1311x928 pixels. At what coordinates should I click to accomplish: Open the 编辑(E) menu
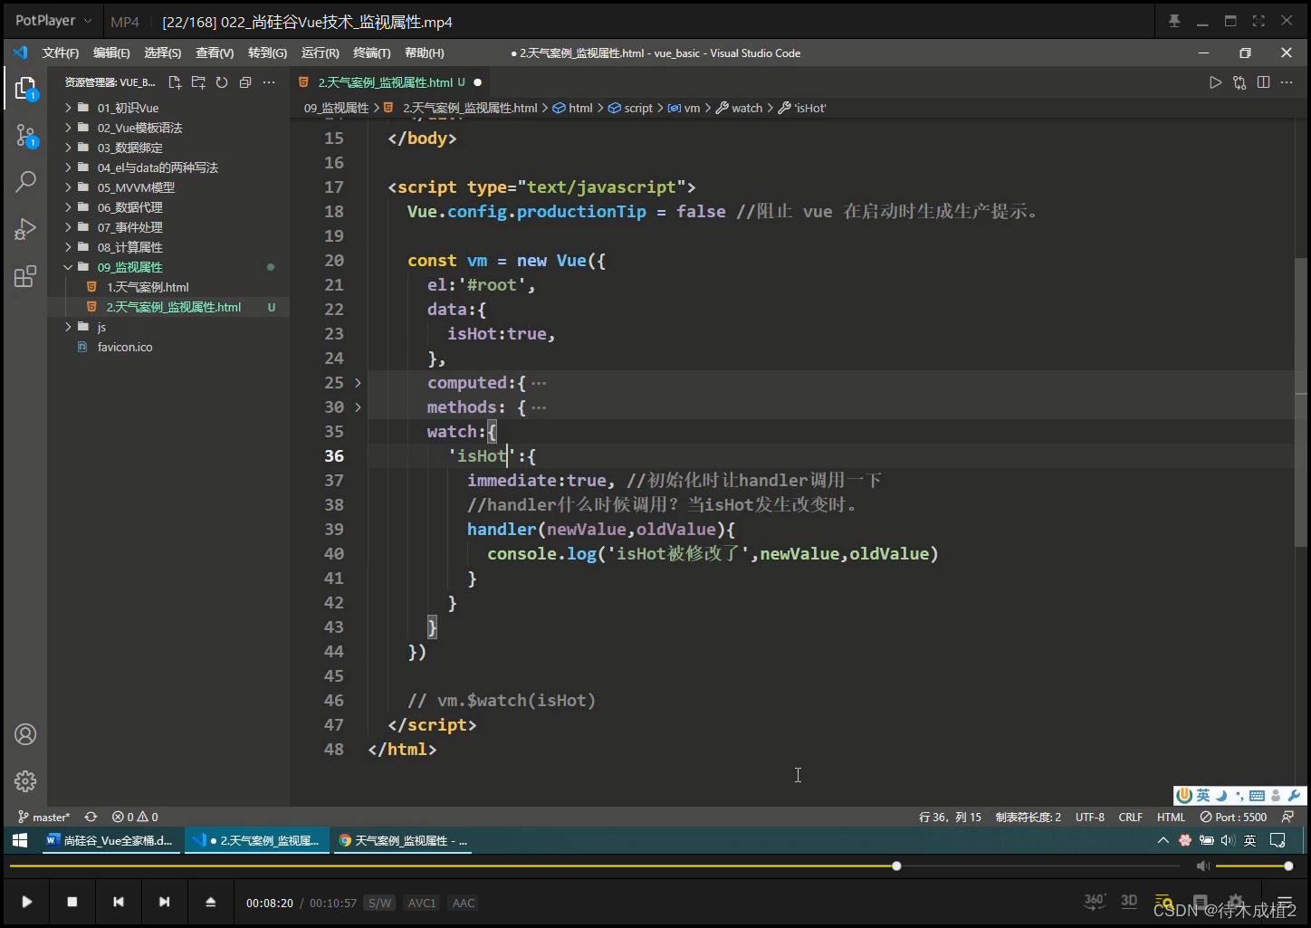click(x=111, y=53)
